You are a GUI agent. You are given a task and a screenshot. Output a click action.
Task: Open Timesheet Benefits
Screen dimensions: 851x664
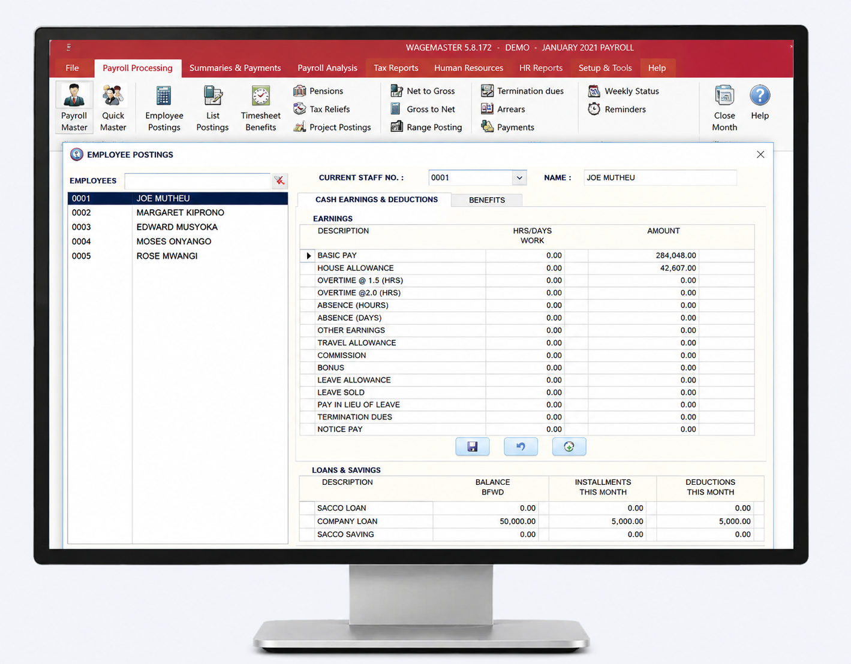260,108
